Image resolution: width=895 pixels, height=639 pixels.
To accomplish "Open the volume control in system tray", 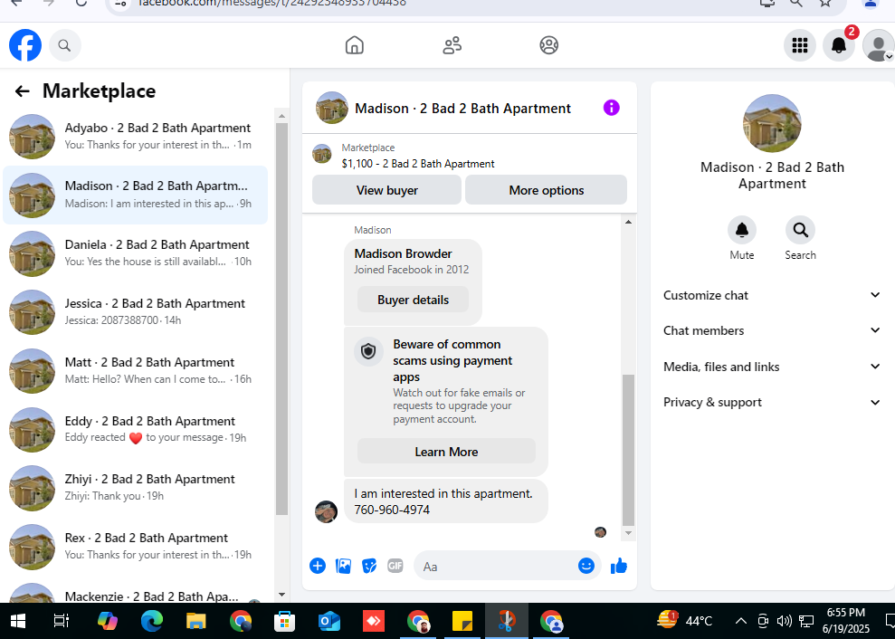I will pyautogui.click(x=785, y=621).
